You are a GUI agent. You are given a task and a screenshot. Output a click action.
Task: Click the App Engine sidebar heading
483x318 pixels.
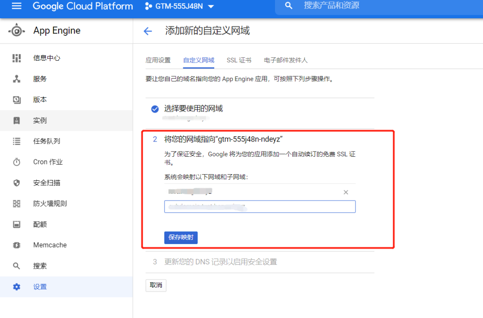57,30
